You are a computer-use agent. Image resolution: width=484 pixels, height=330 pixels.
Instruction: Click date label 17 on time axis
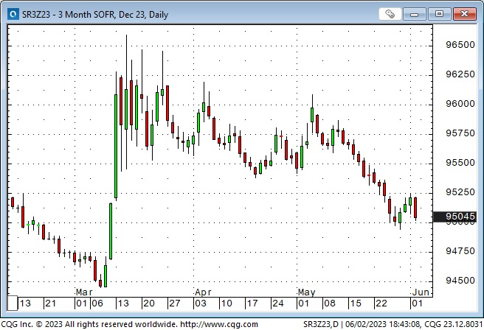(252, 303)
